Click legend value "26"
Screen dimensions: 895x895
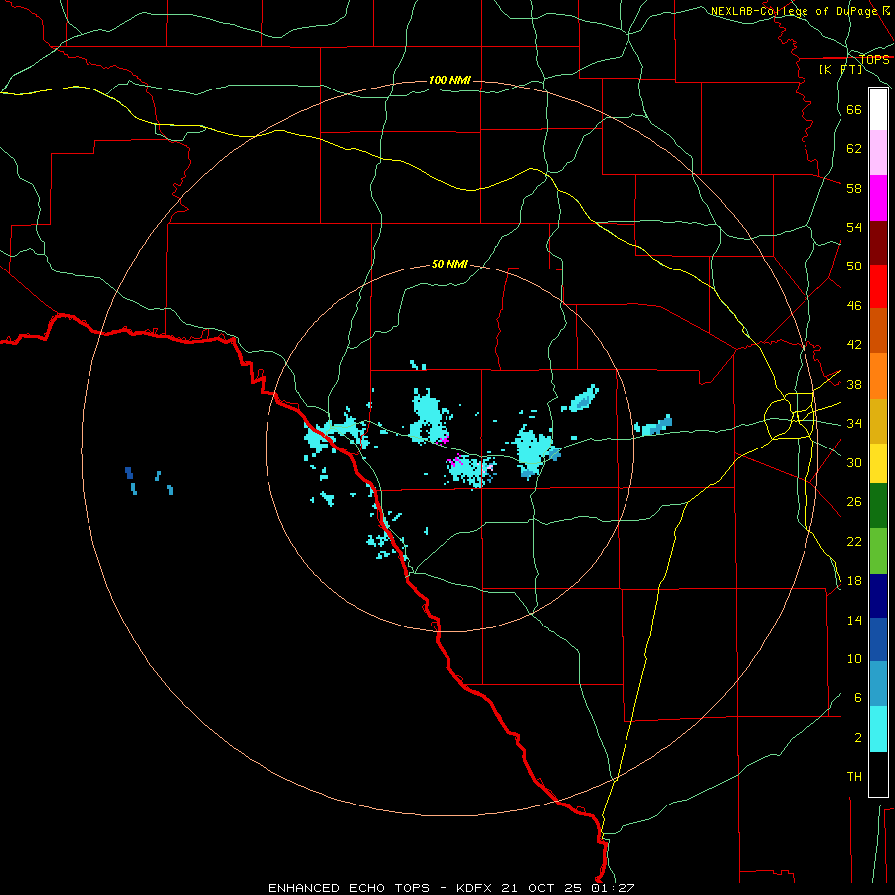click(854, 502)
